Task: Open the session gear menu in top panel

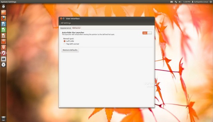Action: click(x=211, y=2)
